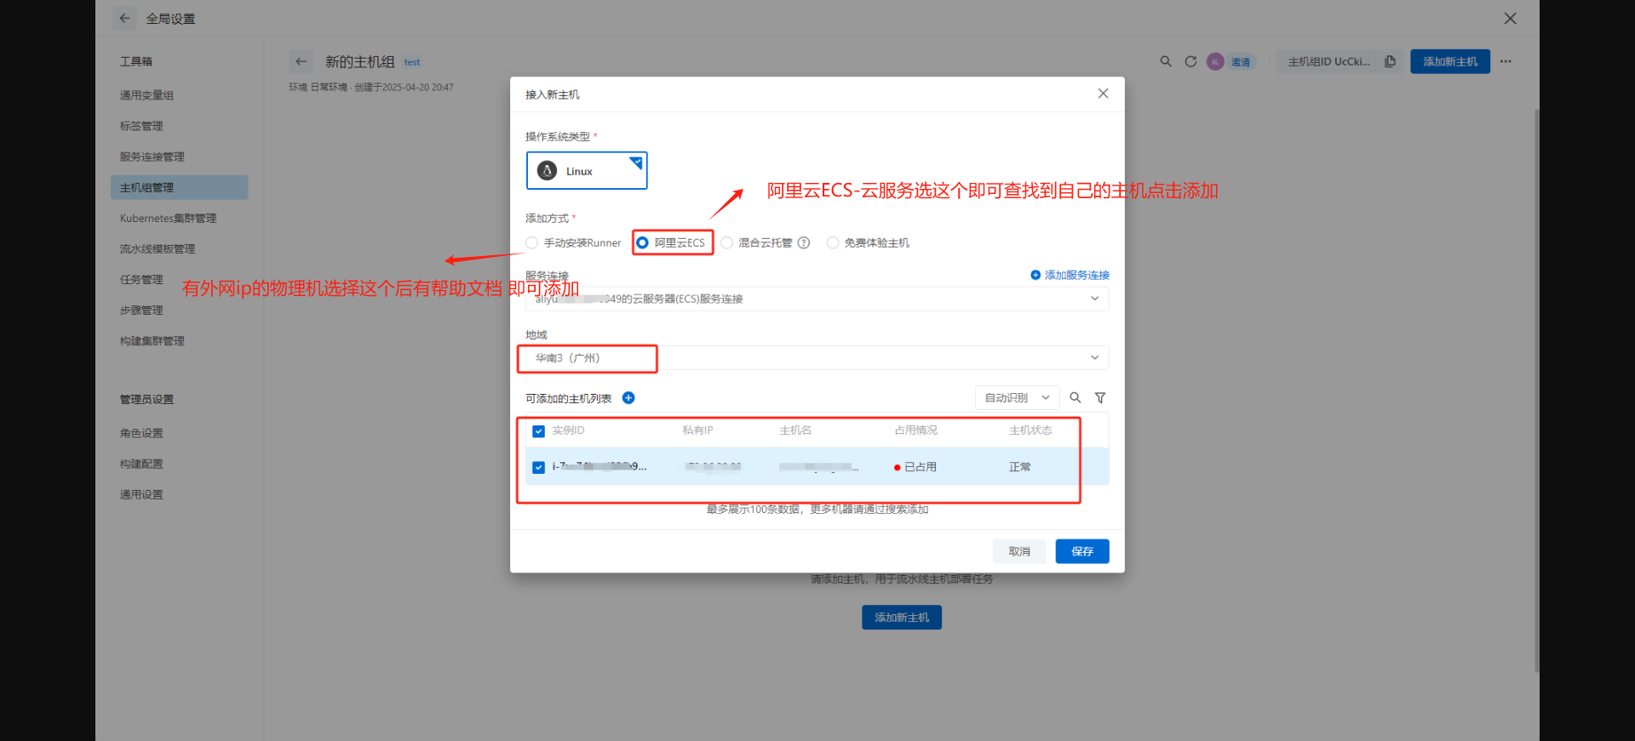Image resolution: width=1635 pixels, height=741 pixels.
Task: Open 步骤管理 in sidebar
Action: (x=141, y=310)
